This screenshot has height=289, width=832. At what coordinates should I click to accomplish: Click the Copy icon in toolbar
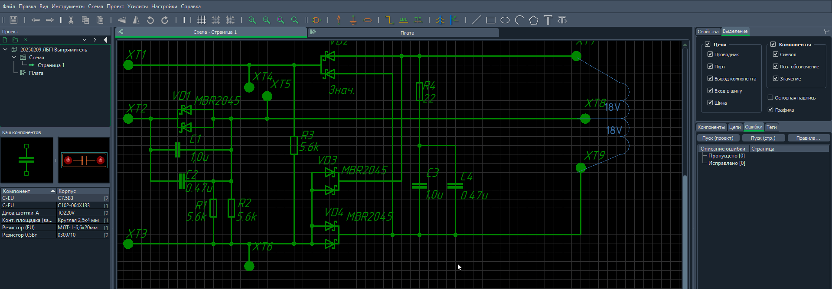point(85,20)
